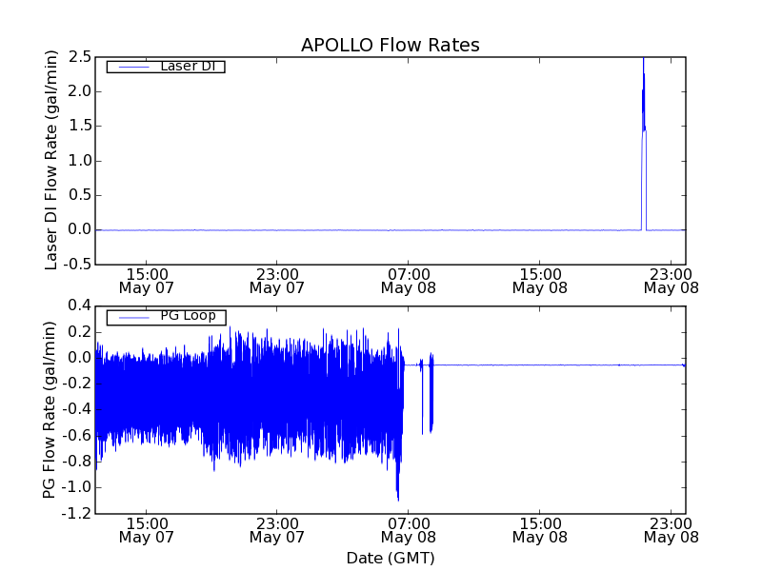
Task: Click the -1.0 tick on PG axis
Action: click(77, 487)
